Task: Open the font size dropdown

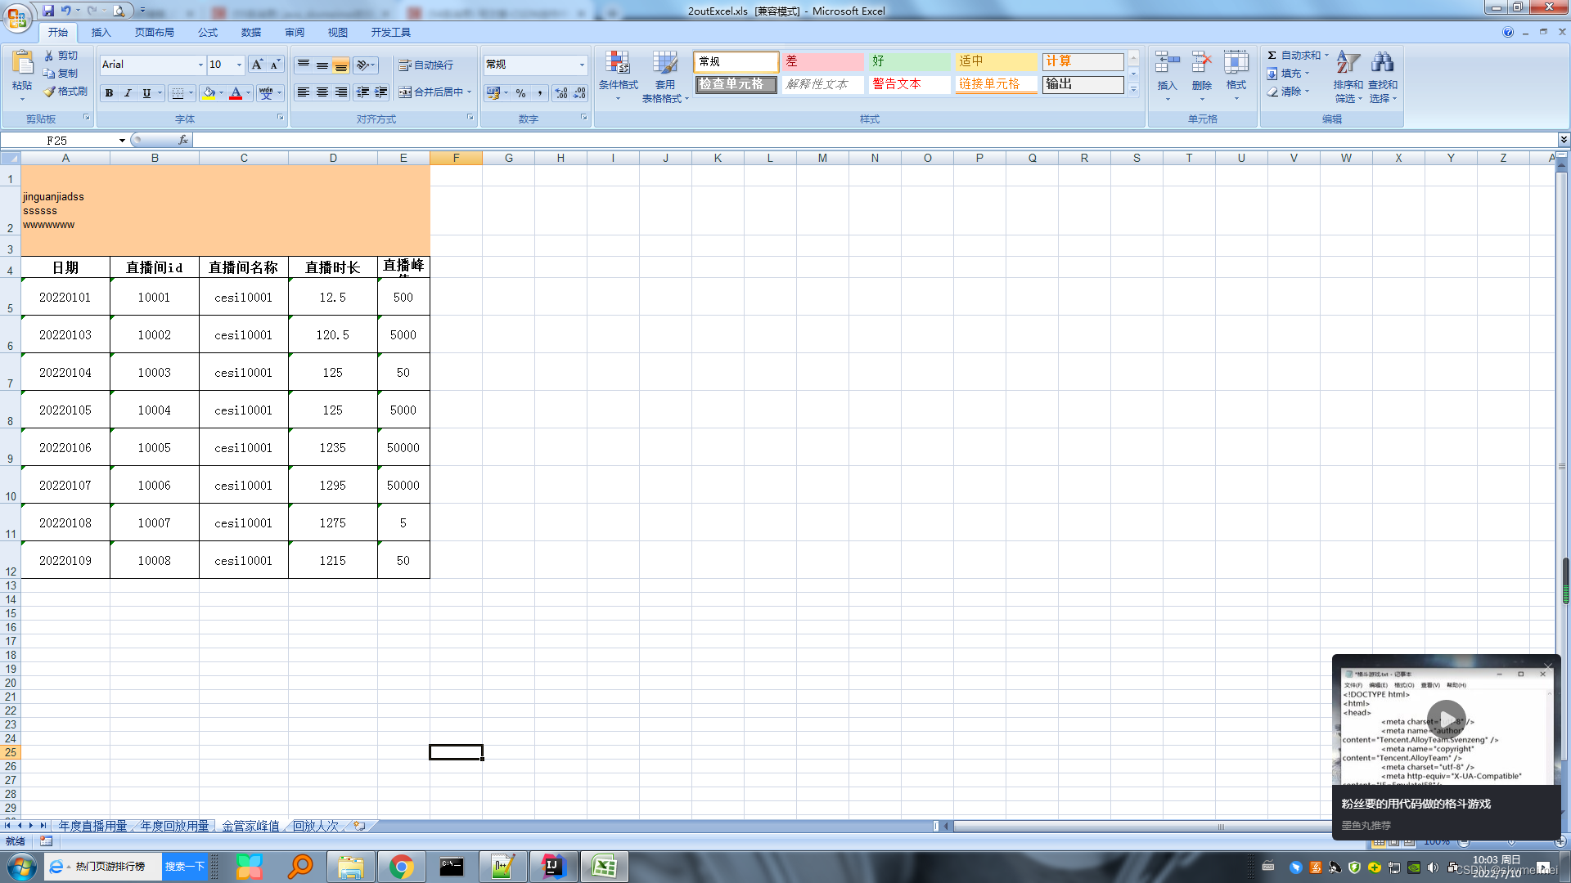Action: 239,65
